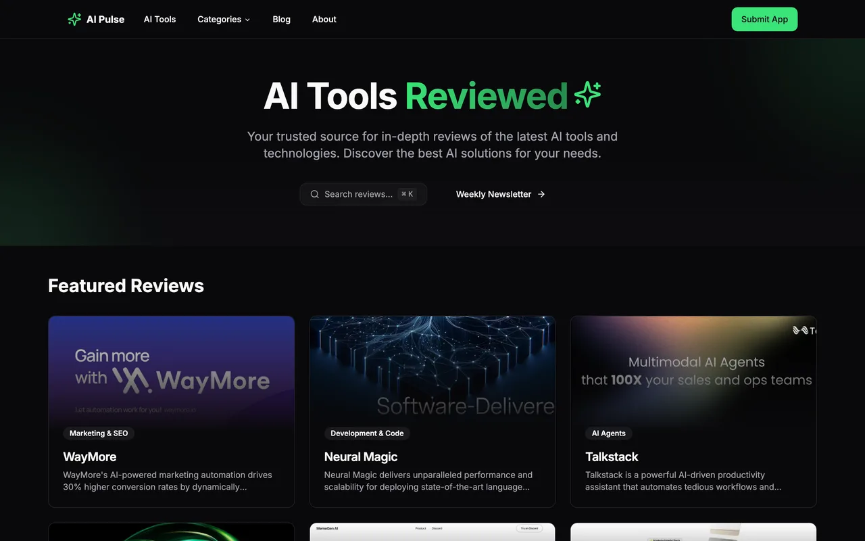
Task: Open the Categories menu
Action: click(224, 20)
